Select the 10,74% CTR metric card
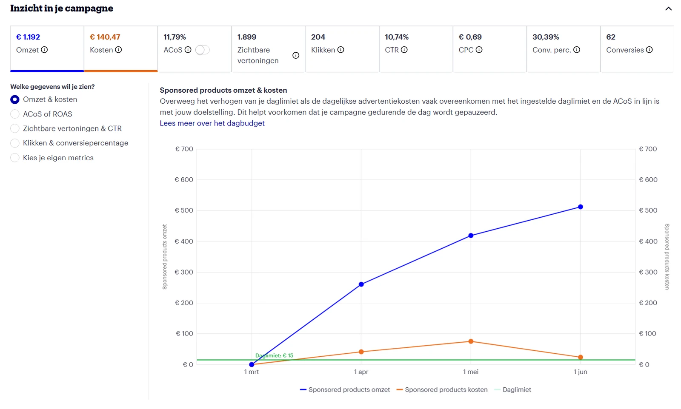This screenshot has height=409, width=681. (x=416, y=49)
